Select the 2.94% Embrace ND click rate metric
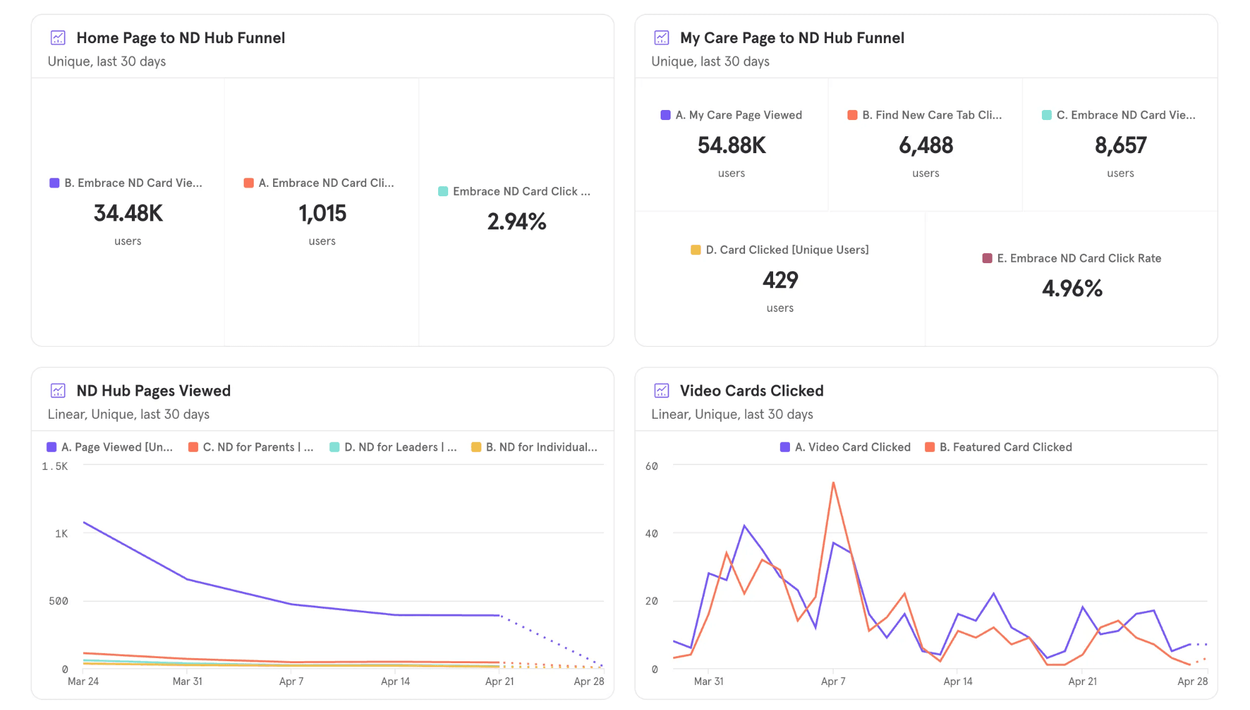Viewport: 1250px width, 710px height. click(516, 221)
